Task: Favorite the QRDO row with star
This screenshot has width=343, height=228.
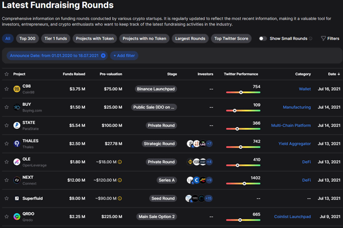Action: (x=6, y=217)
